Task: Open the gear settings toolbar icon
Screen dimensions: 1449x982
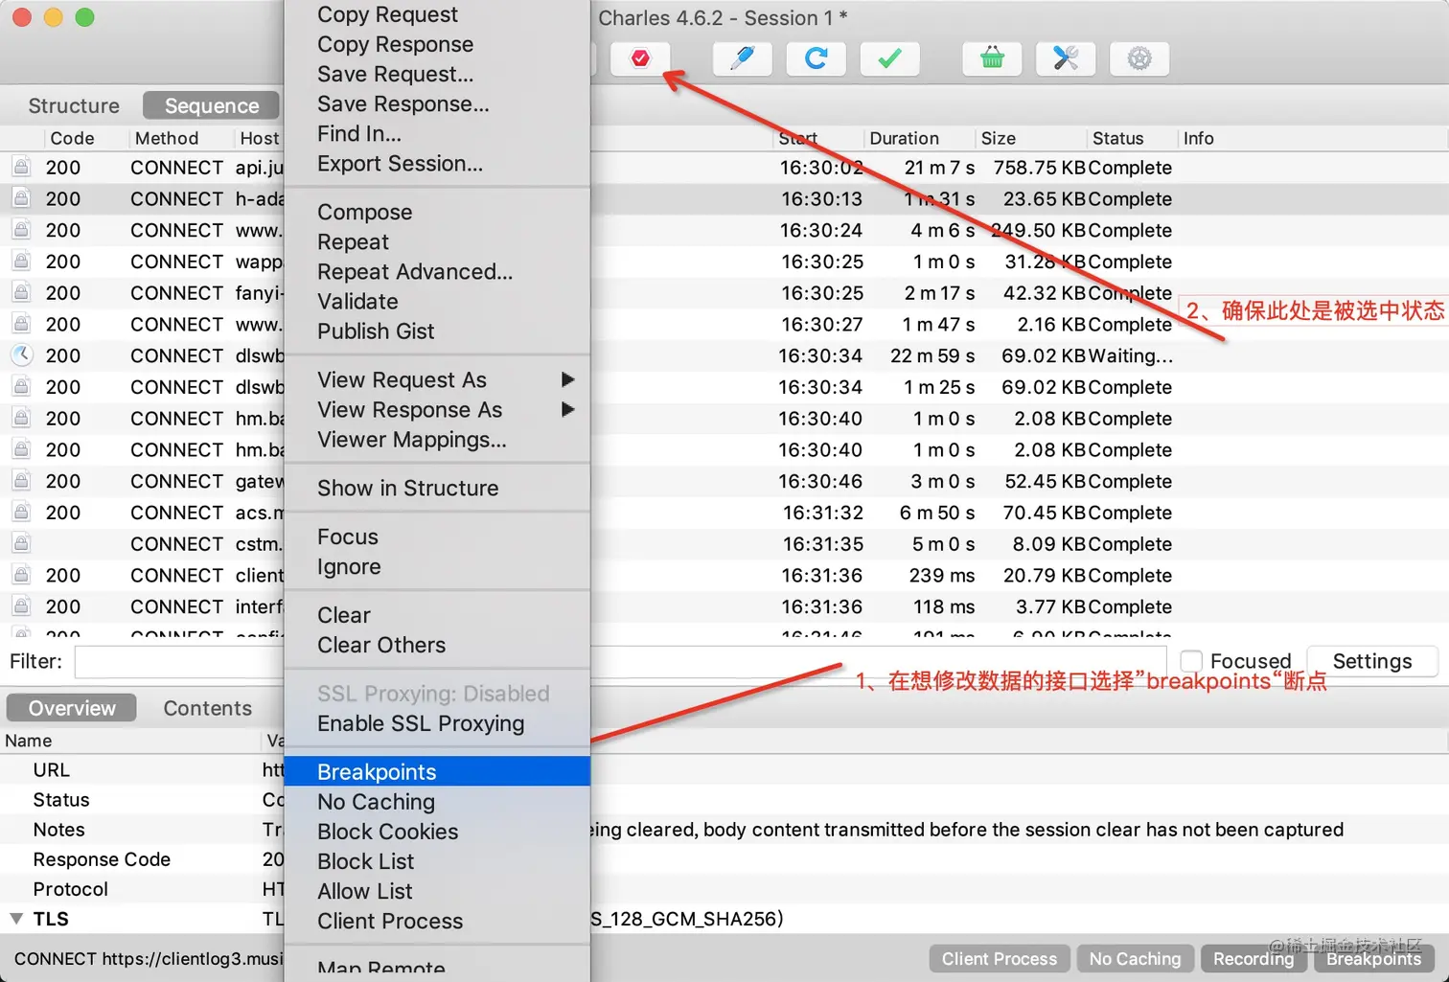Action: [1139, 58]
